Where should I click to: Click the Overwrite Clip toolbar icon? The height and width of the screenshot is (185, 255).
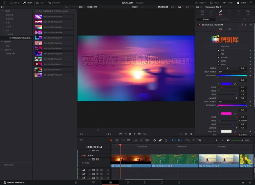tap(142, 140)
